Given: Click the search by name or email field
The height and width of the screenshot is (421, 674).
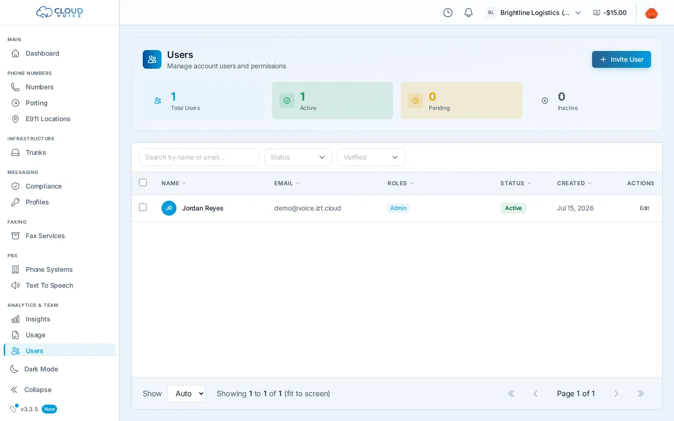Looking at the screenshot, I should pos(199,157).
